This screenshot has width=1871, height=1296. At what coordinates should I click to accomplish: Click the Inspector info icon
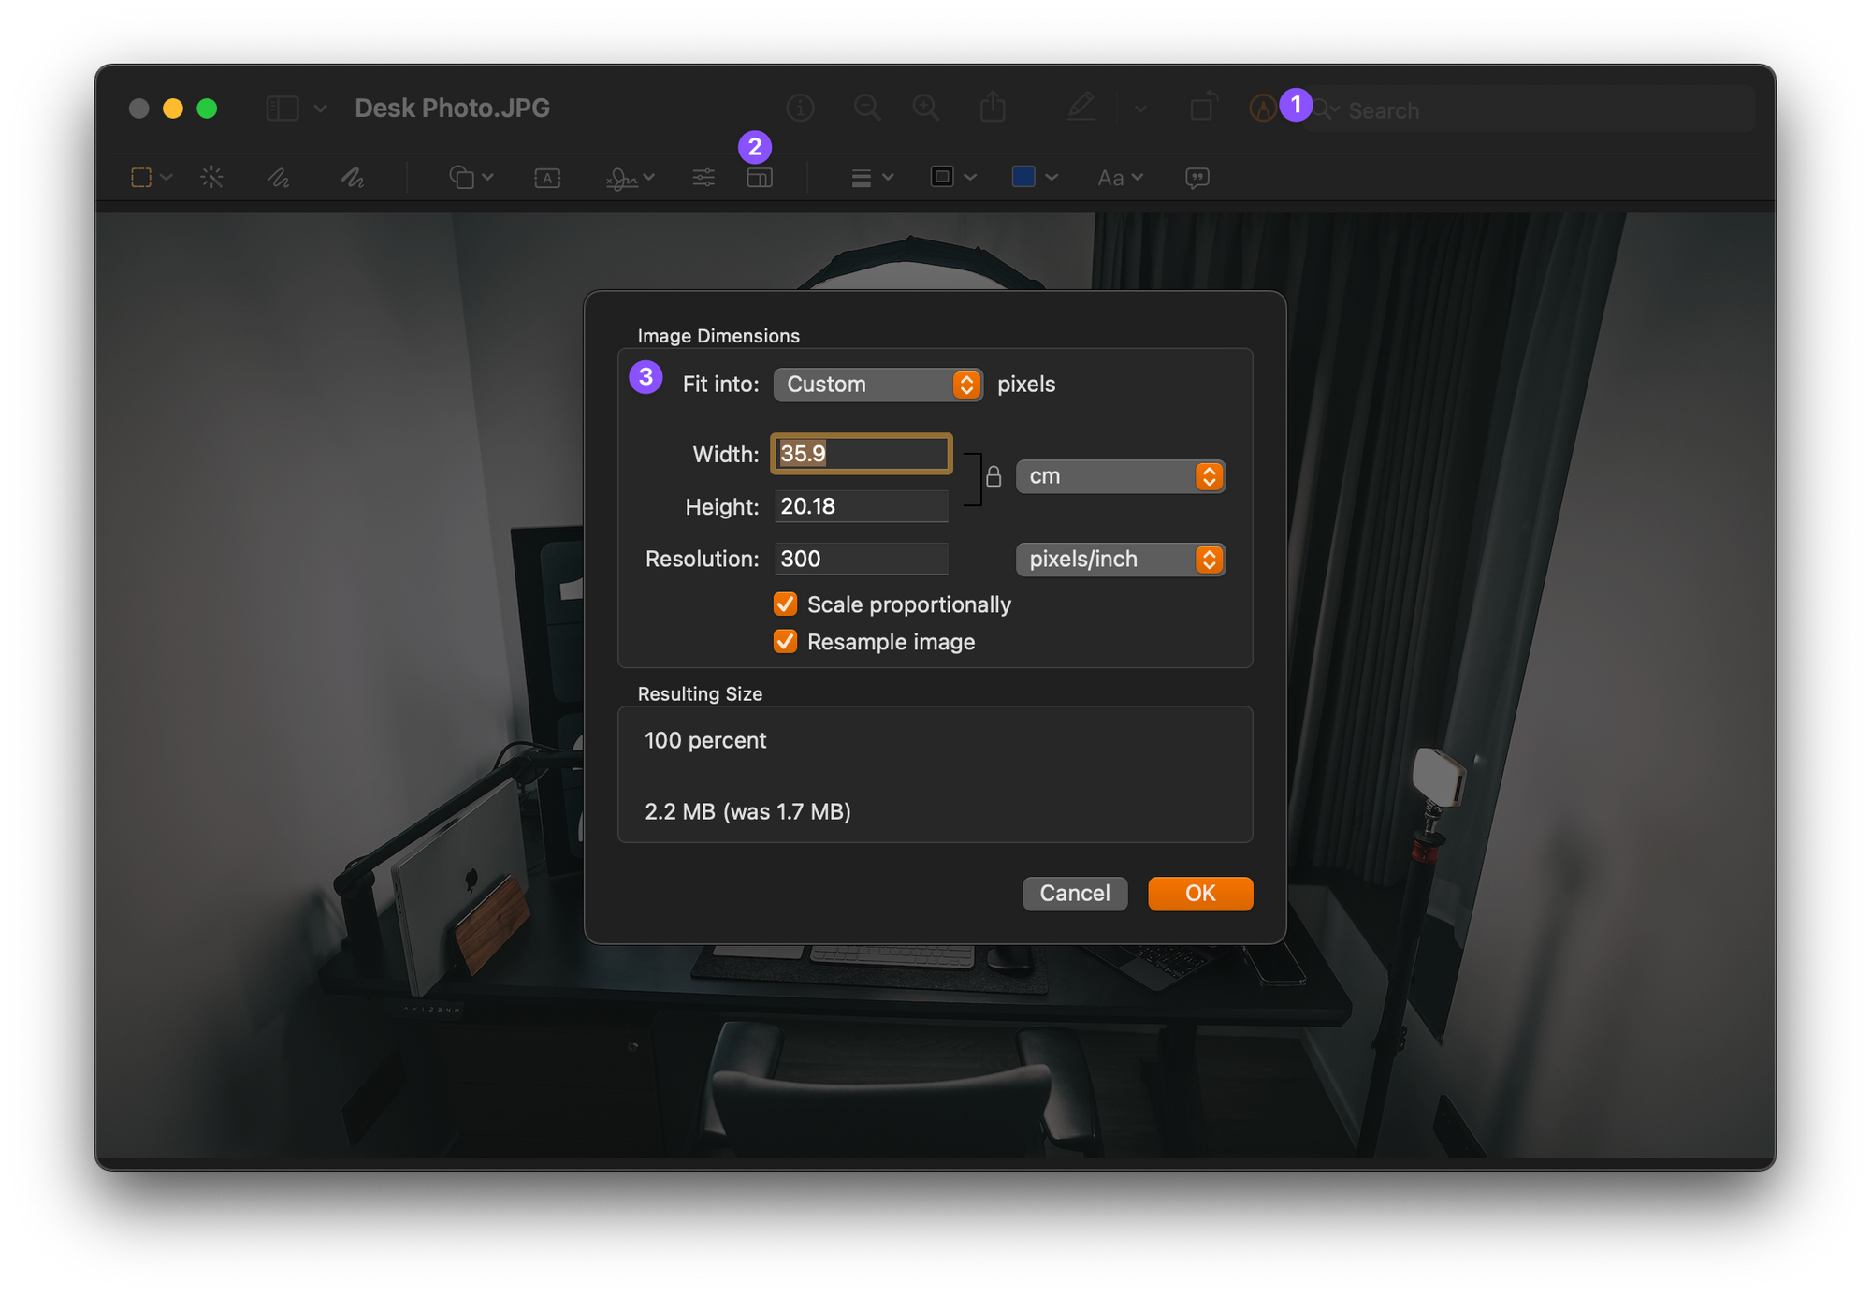[x=800, y=108]
